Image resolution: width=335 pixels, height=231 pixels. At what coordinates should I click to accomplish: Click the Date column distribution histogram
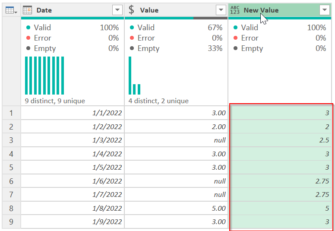44,76
